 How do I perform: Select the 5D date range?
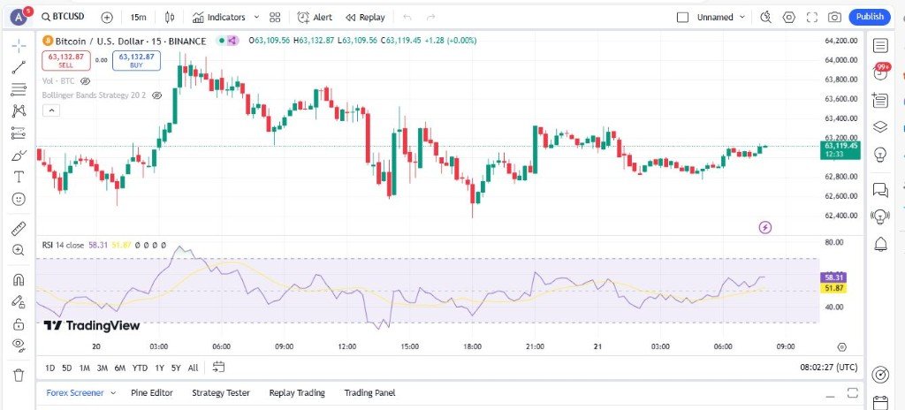(67, 368)
